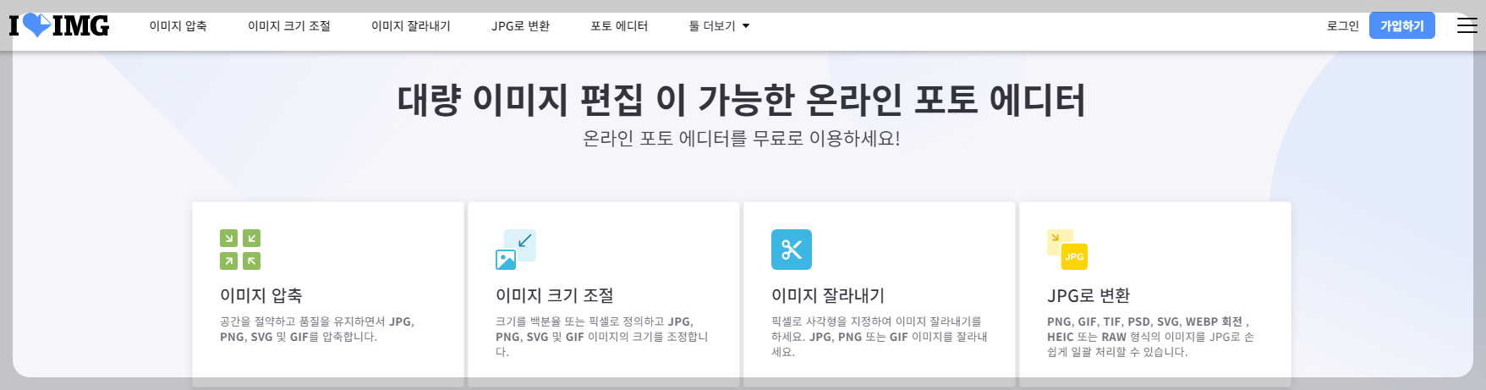Screen dimensions: 1486x390
Task: Open 이미지 크기 조절 in top navigation
Action: pos(289,26)
